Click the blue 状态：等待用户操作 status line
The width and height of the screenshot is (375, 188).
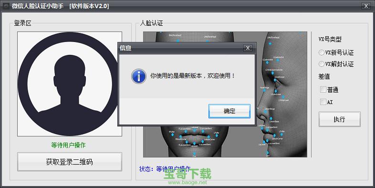click(165, 169)
